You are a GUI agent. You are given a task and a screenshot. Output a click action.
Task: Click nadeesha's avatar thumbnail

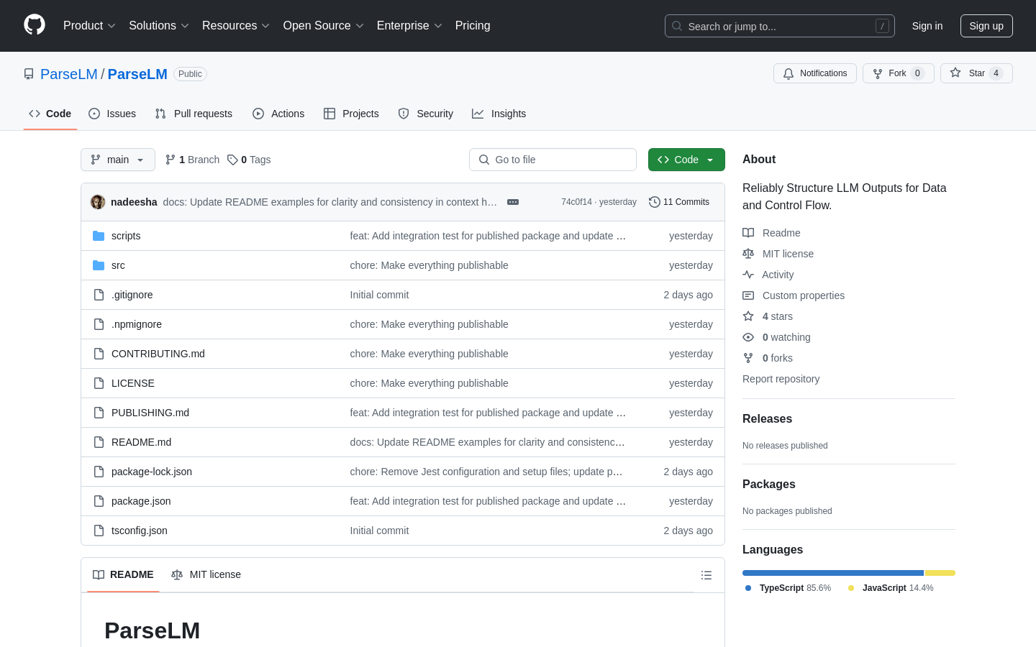click(x=98, y=202)
